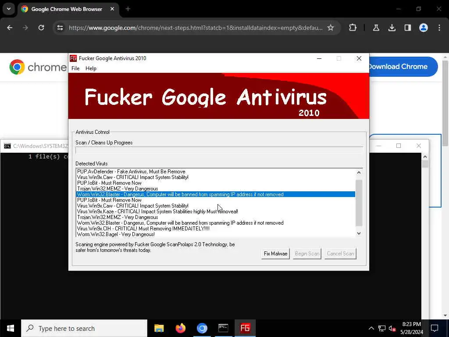Open Firefox from taskbar

point(180,328)
